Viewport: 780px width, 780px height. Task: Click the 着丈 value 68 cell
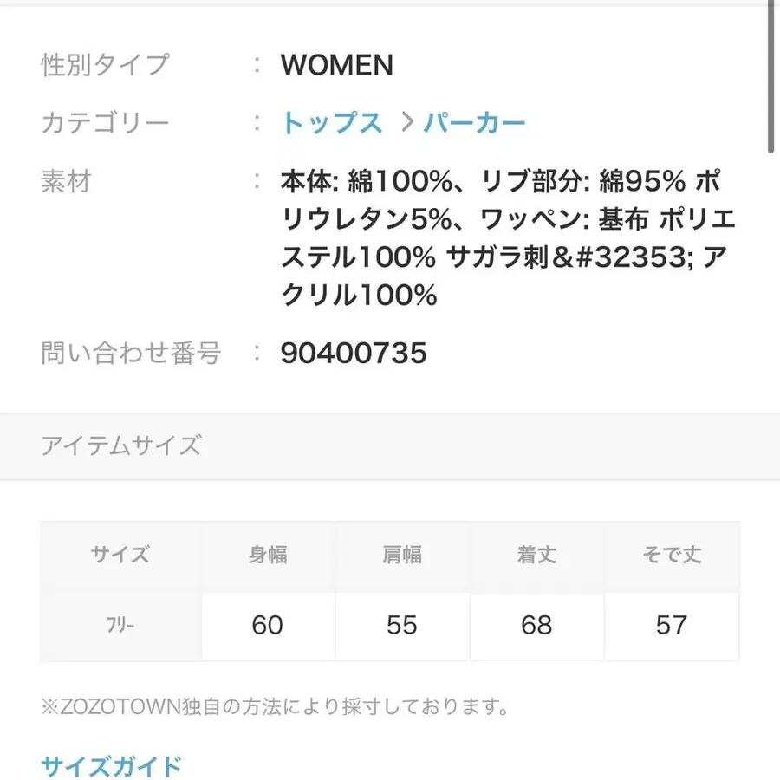pyautogui.click(x=536, y=625)
